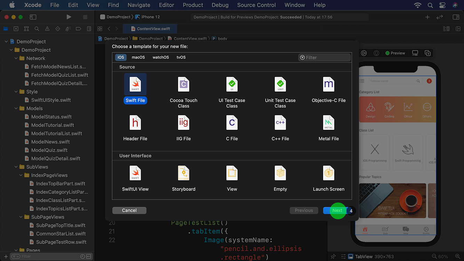Open the Library with plus icon
Screen dimensions: 464x261
427,17
